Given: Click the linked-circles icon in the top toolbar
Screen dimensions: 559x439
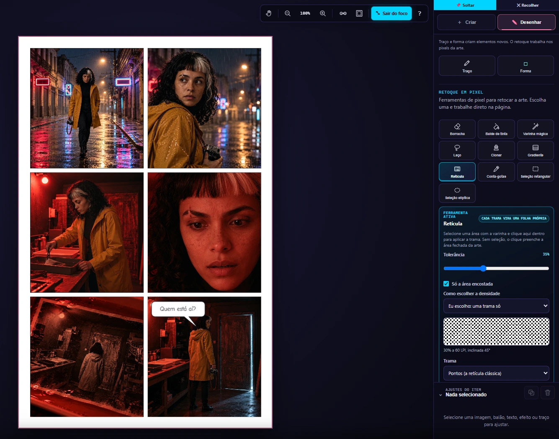Looking at the screenshot, I should click(x=343, y=13).
